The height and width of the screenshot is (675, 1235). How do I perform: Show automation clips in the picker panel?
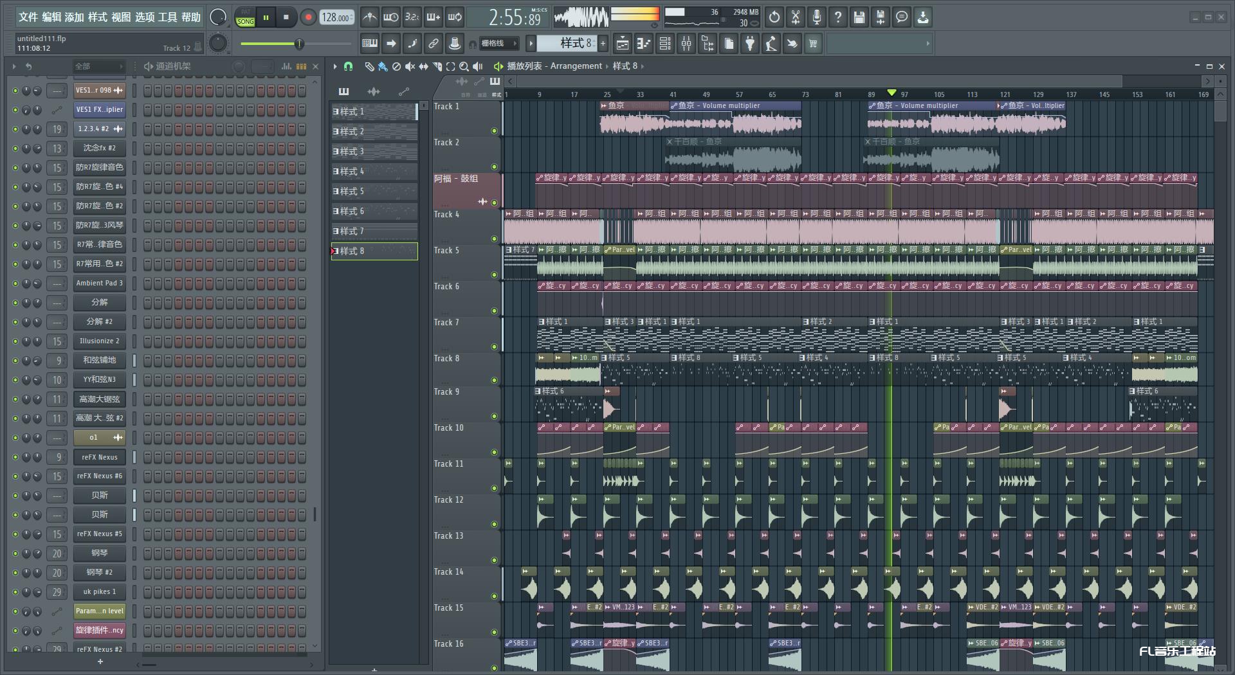tap(404, 91)
